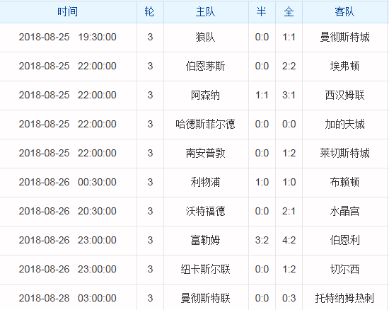Click the 2018-08-26 00:30:00 match time

(68, 183)
